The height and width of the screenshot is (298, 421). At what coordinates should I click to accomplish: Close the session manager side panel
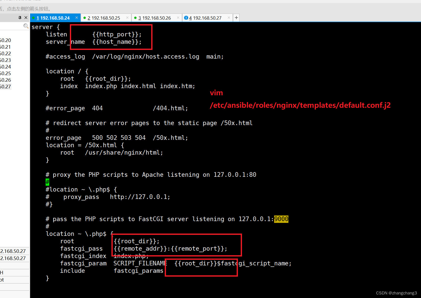pos(26,18)
